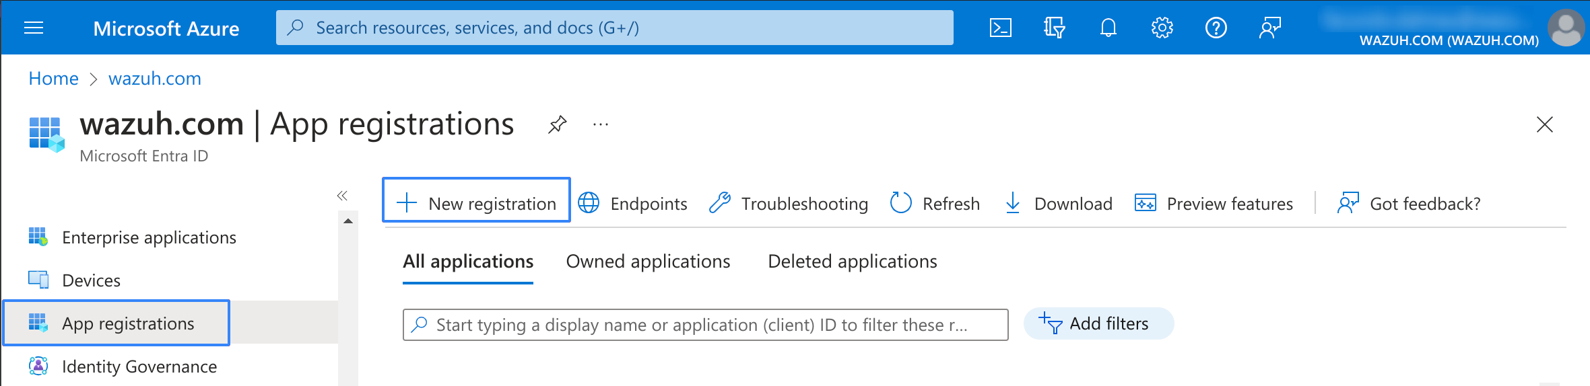Open the account avatar menu
1590x386 pixels.
[1566, 28]
